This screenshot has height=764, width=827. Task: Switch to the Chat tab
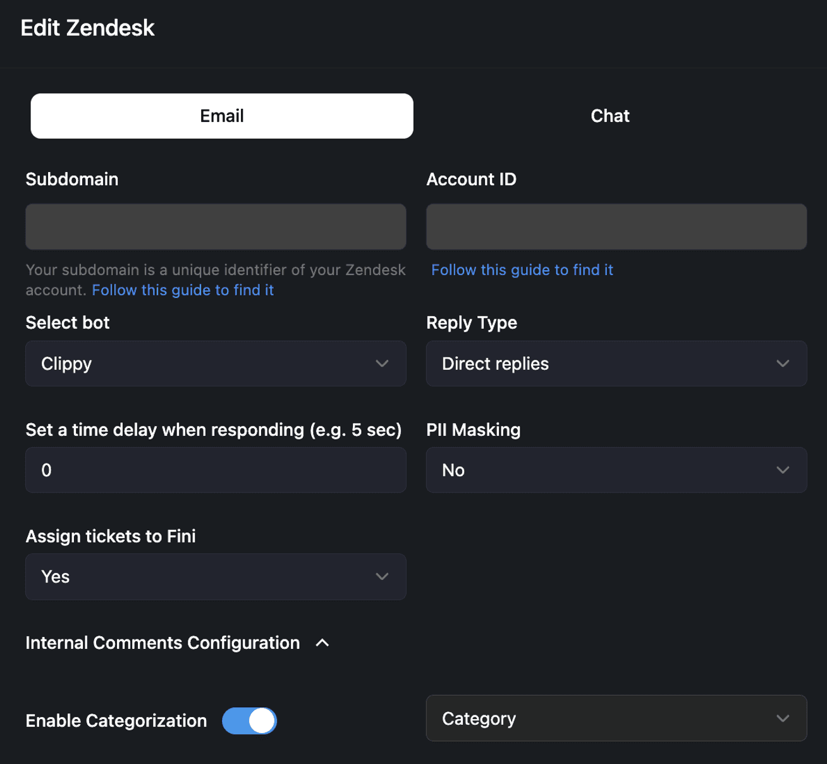point(610,116)
